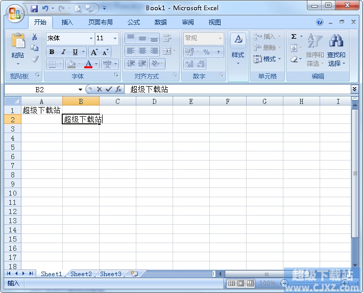363x293 pixels.
Task: Save the workbook from quick access toolbar
Action: tap(34, 8)
